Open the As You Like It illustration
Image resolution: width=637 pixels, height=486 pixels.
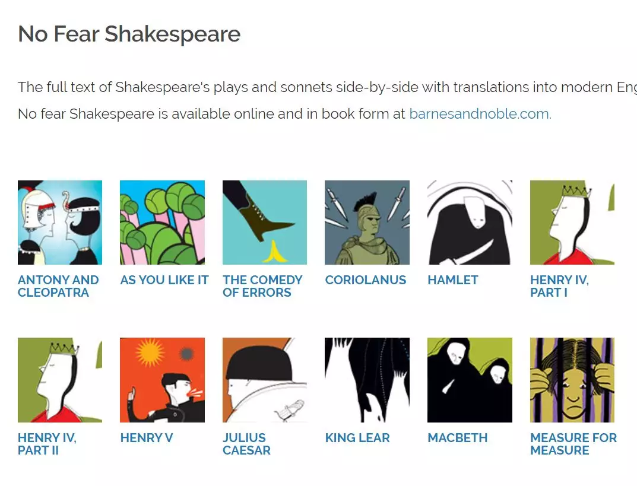(162, 223)
